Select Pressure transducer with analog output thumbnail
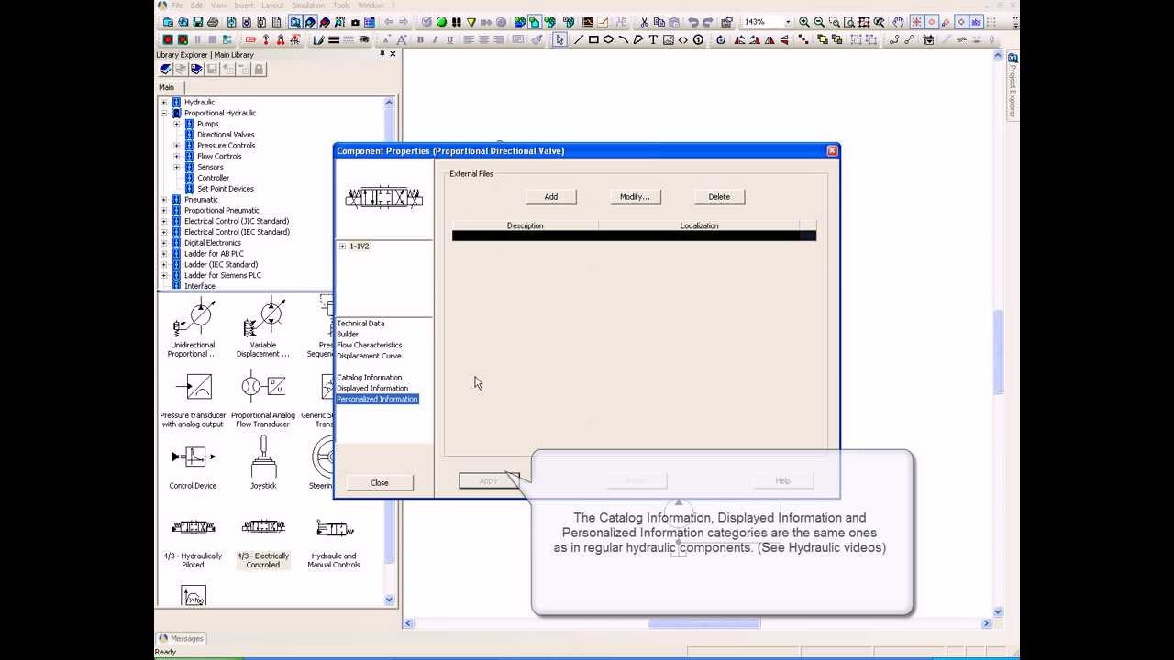Viewport: 1174px width, 660px height. 193,400
